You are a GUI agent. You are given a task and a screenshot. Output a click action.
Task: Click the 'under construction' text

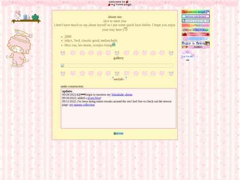(72, 86)
